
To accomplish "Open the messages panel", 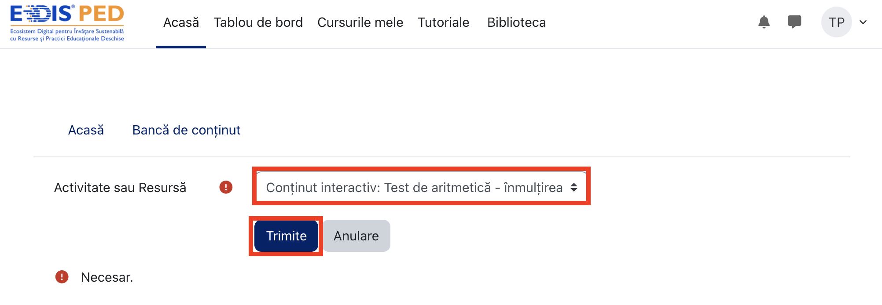I will (x=795, y=22).
